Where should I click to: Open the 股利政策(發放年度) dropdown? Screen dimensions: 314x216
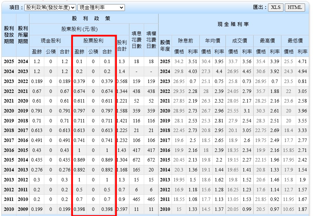point(50,7)
